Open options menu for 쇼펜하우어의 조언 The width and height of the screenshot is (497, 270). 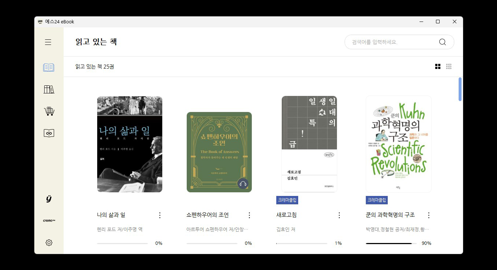pos(249,215)
